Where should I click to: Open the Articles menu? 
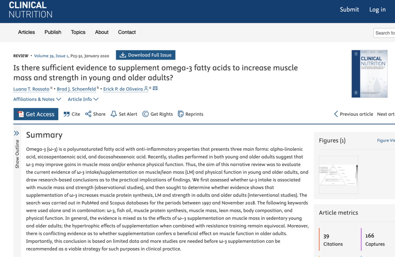coord(26,32)
